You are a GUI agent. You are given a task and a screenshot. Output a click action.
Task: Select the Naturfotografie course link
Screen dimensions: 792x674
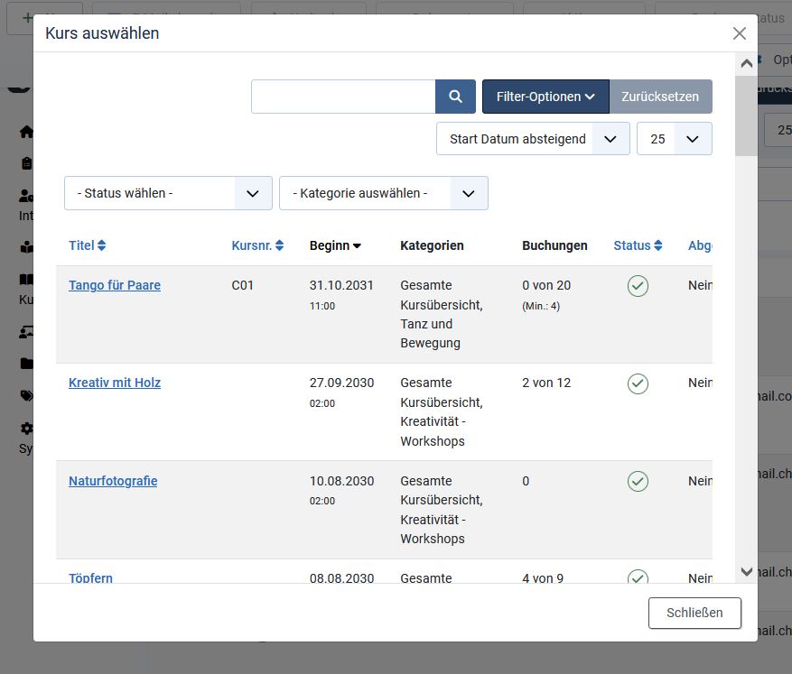[113, 481]
